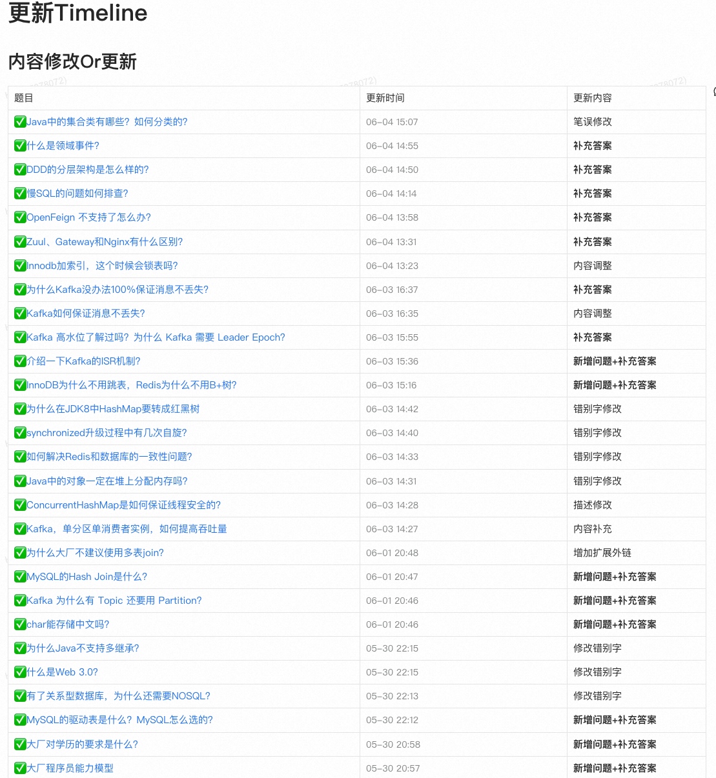Open the Zuul、Gateway和Nginx comparison link
Viewport: 716px width, 778px height.
pyautogui.click(x=105, y=242)
